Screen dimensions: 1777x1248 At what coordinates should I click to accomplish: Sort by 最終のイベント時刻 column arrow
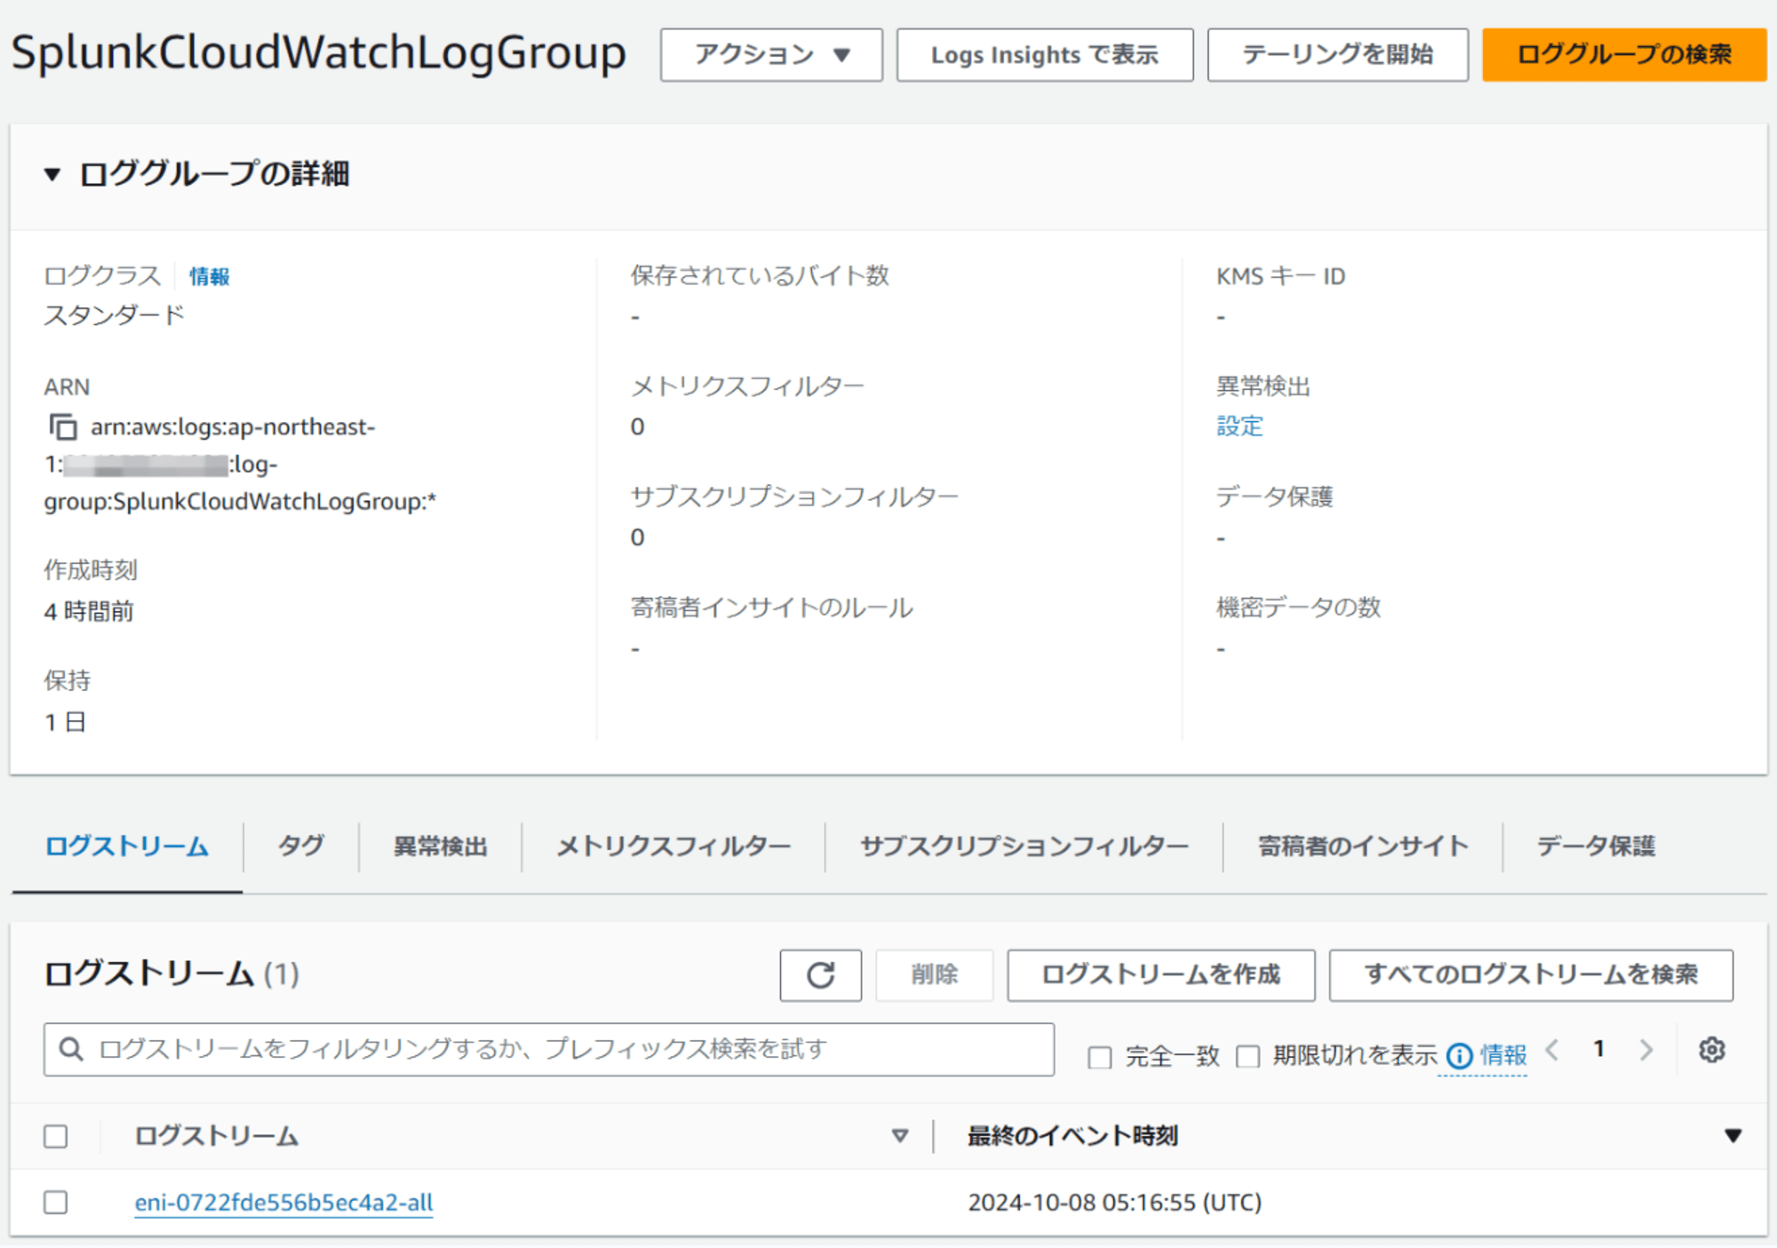[1732, 1136]
